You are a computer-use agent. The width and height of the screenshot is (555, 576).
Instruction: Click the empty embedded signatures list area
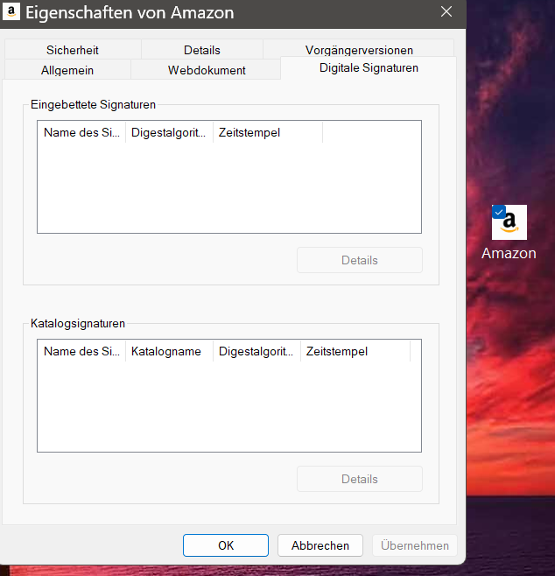tap(229, 187)
